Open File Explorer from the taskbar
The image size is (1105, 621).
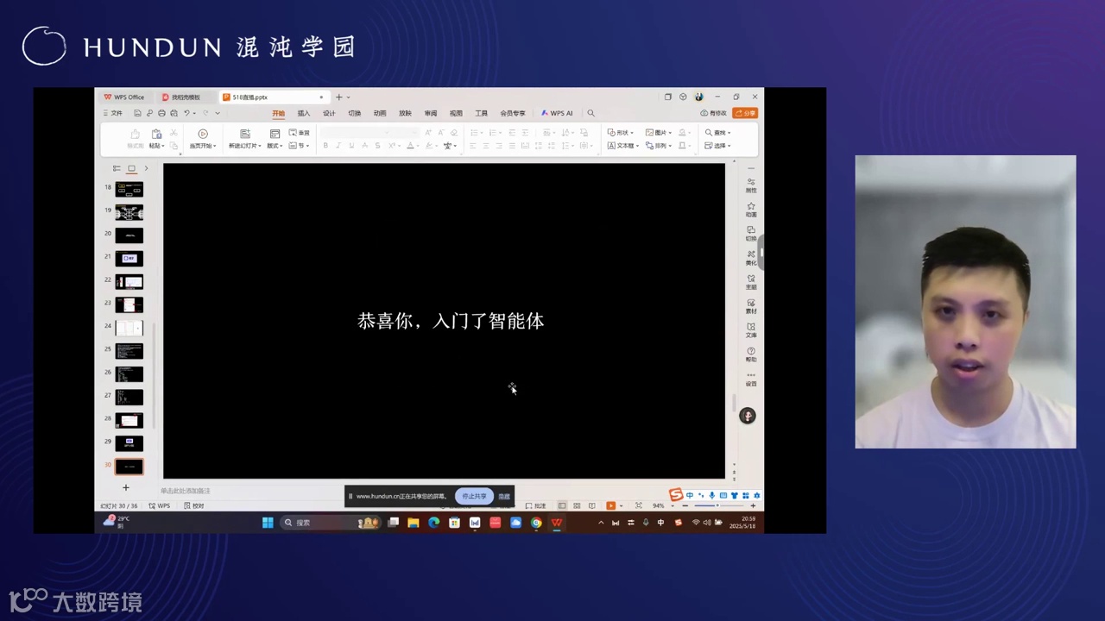tap(414, 523)
